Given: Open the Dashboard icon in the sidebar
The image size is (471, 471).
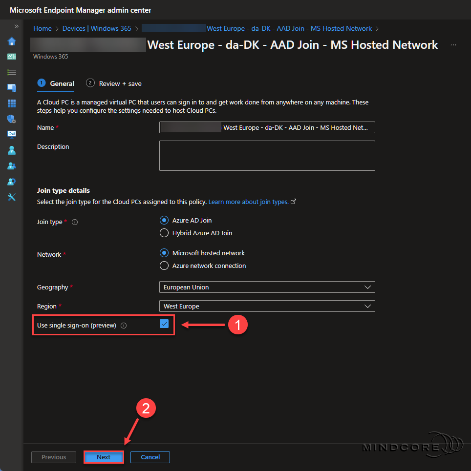Looking at the screenshot, I should coord(12,57).
